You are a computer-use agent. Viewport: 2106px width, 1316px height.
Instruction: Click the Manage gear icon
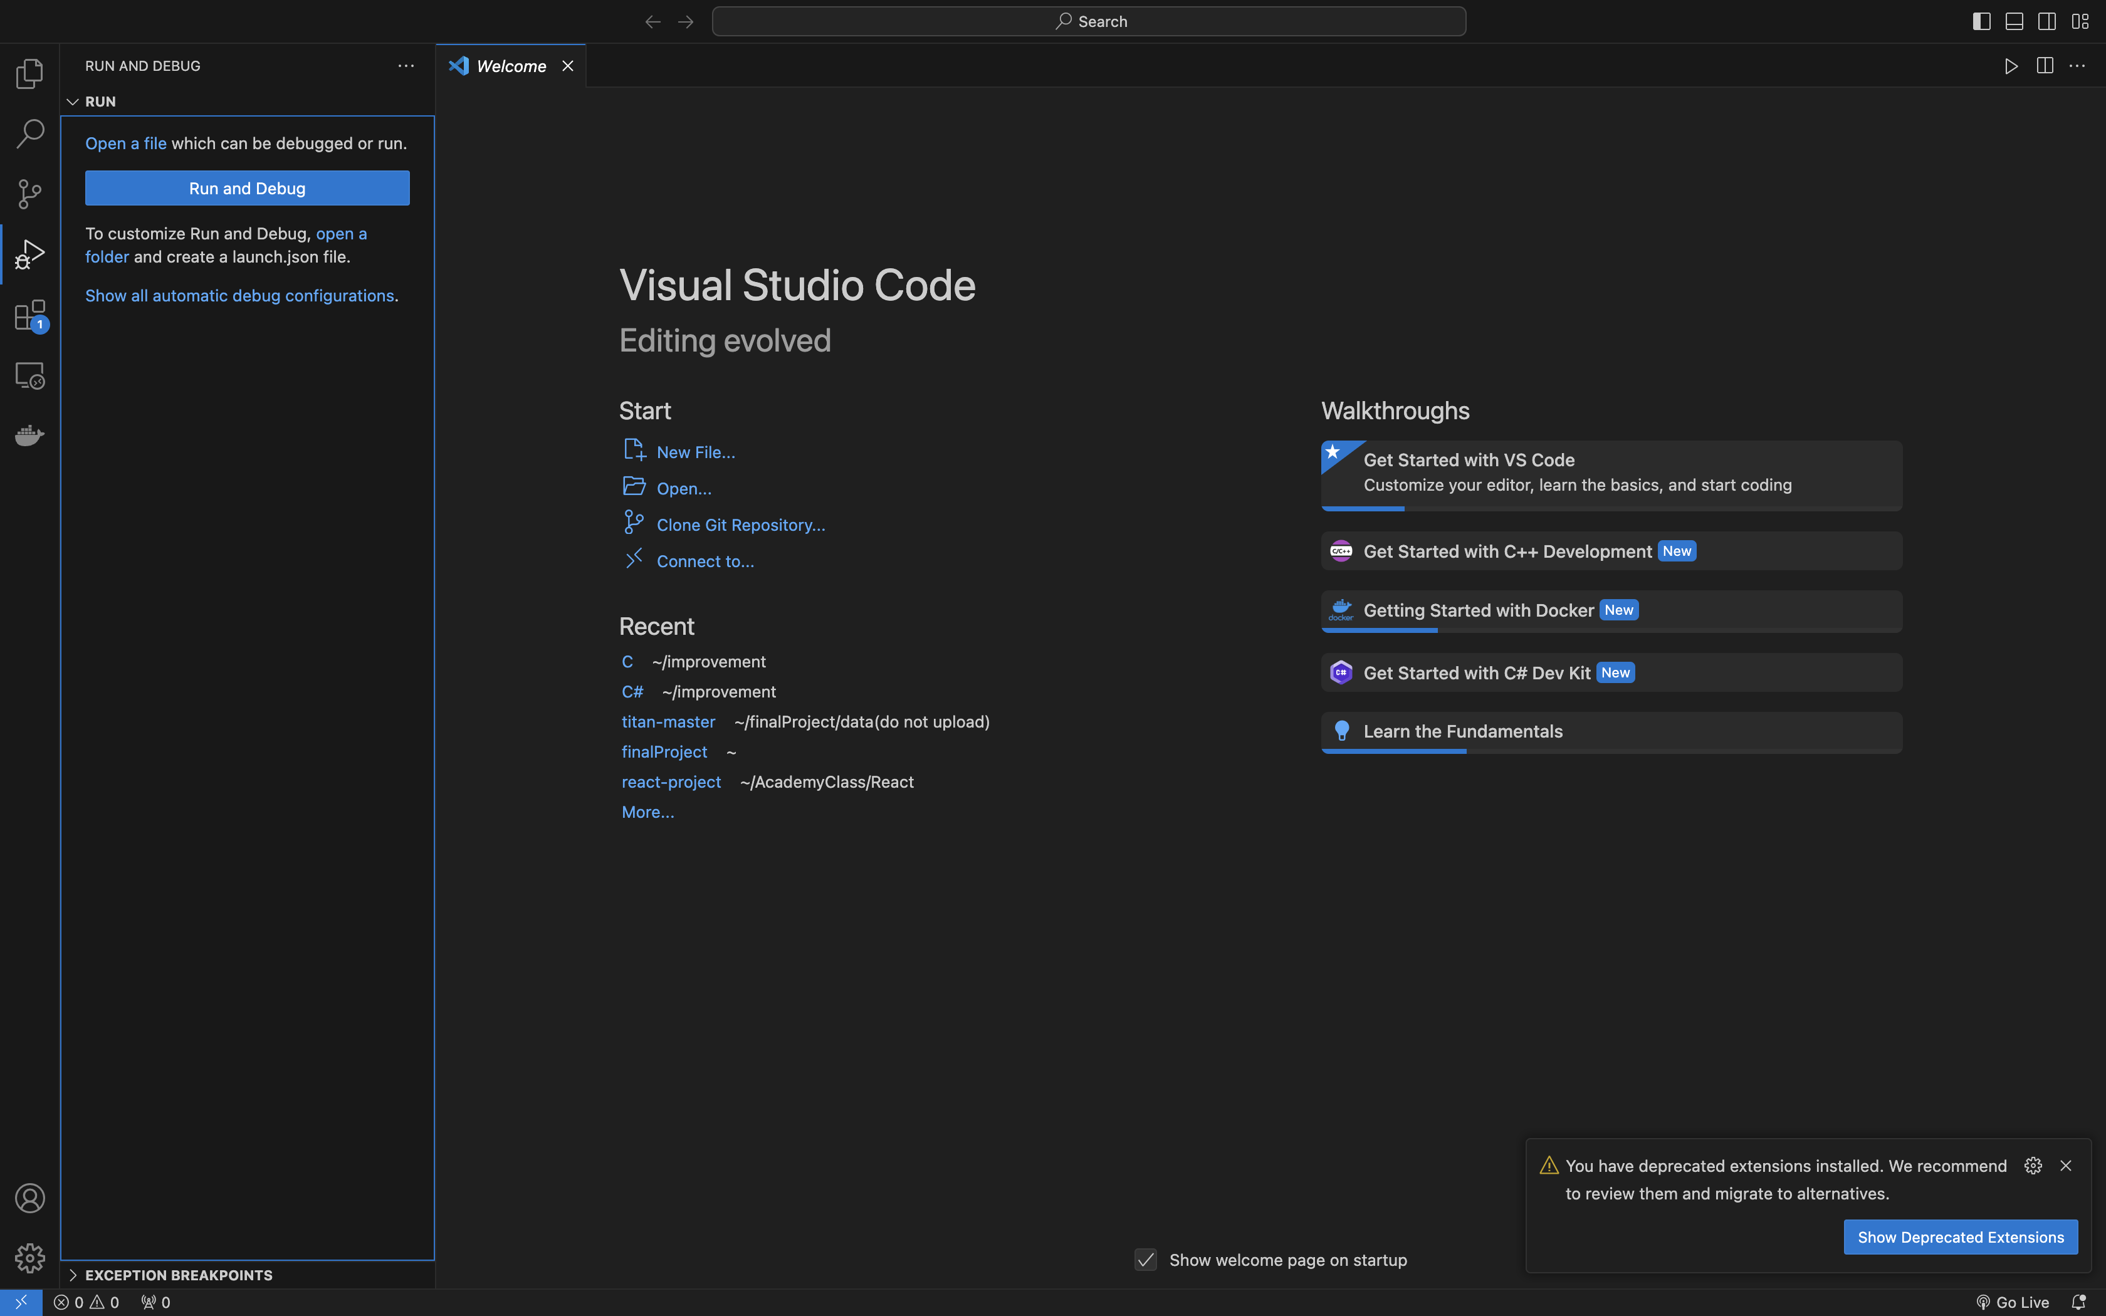(x=29, y=1258)
